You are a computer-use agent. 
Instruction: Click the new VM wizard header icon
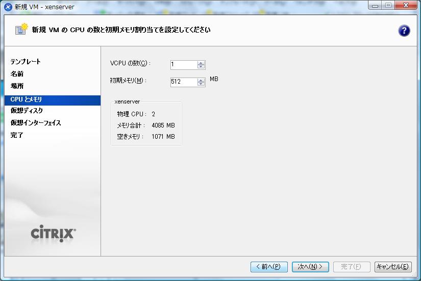coord(21,29)
